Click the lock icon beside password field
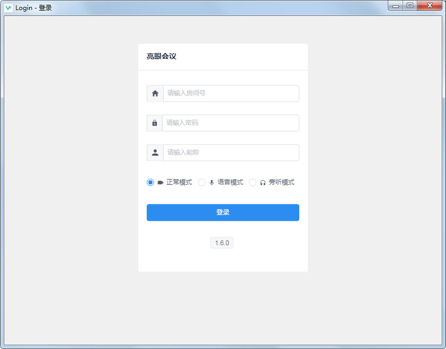Viewport: 446px width, 349px height. coord(155,123)
